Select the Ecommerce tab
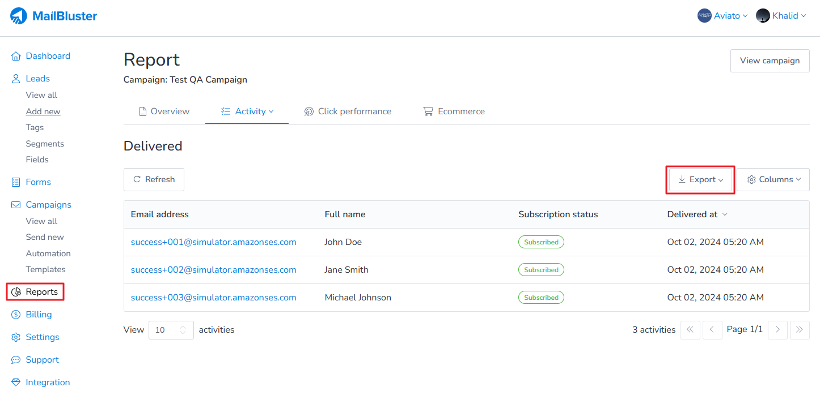The width and height of the screenshot is (820, 400). click(x=454, y=111)
